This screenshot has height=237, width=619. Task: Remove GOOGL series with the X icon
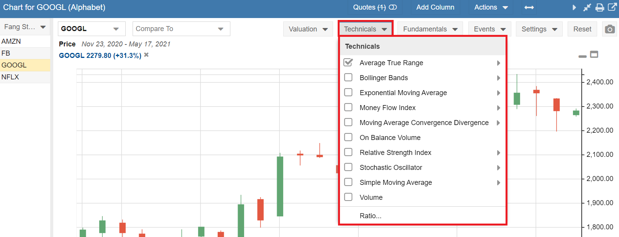pos(146,55)
